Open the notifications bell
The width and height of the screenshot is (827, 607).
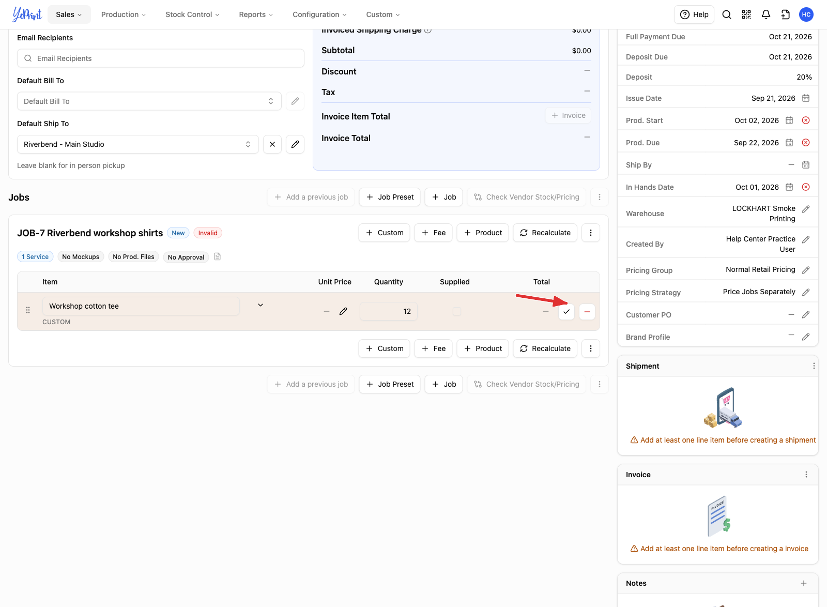pyautogui.click(x=766, y=14)
